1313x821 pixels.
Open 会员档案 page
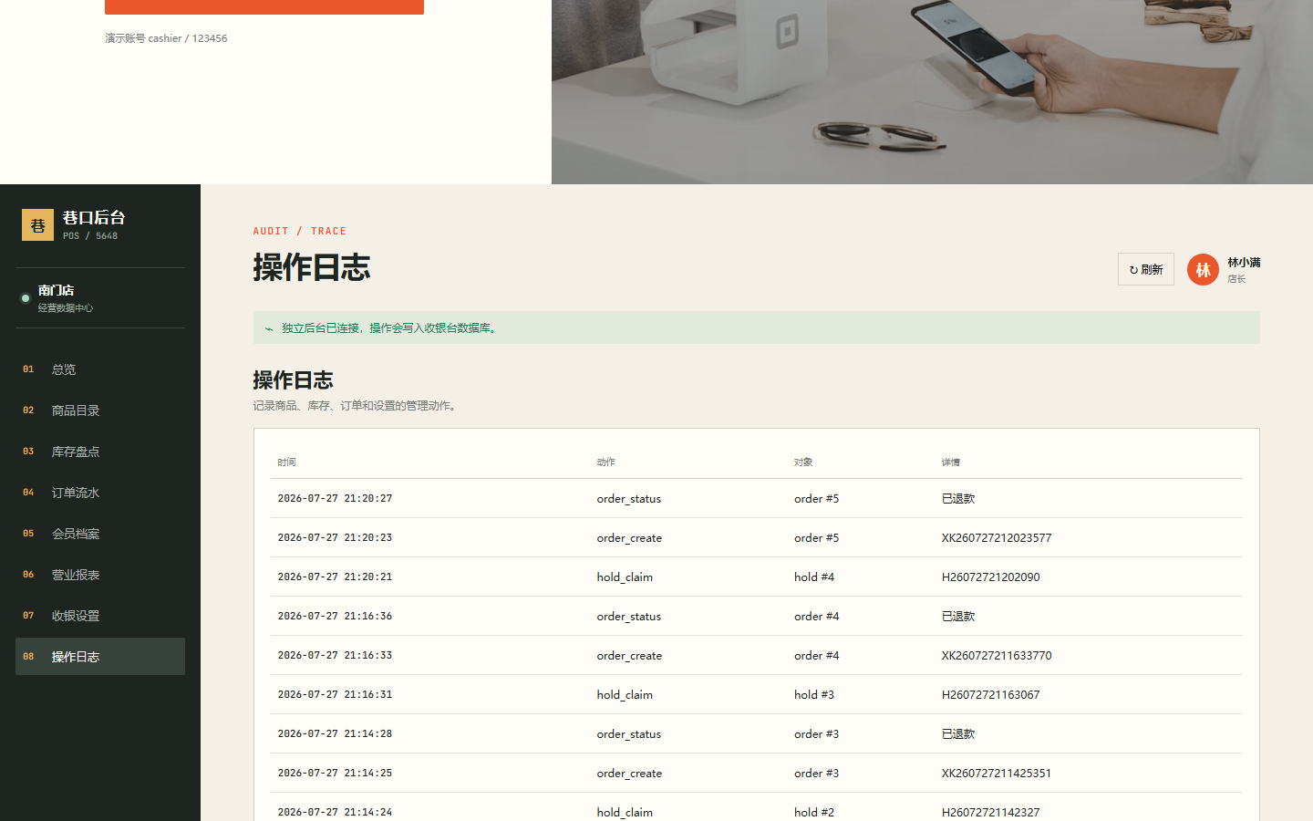click(x=100, y=534)
